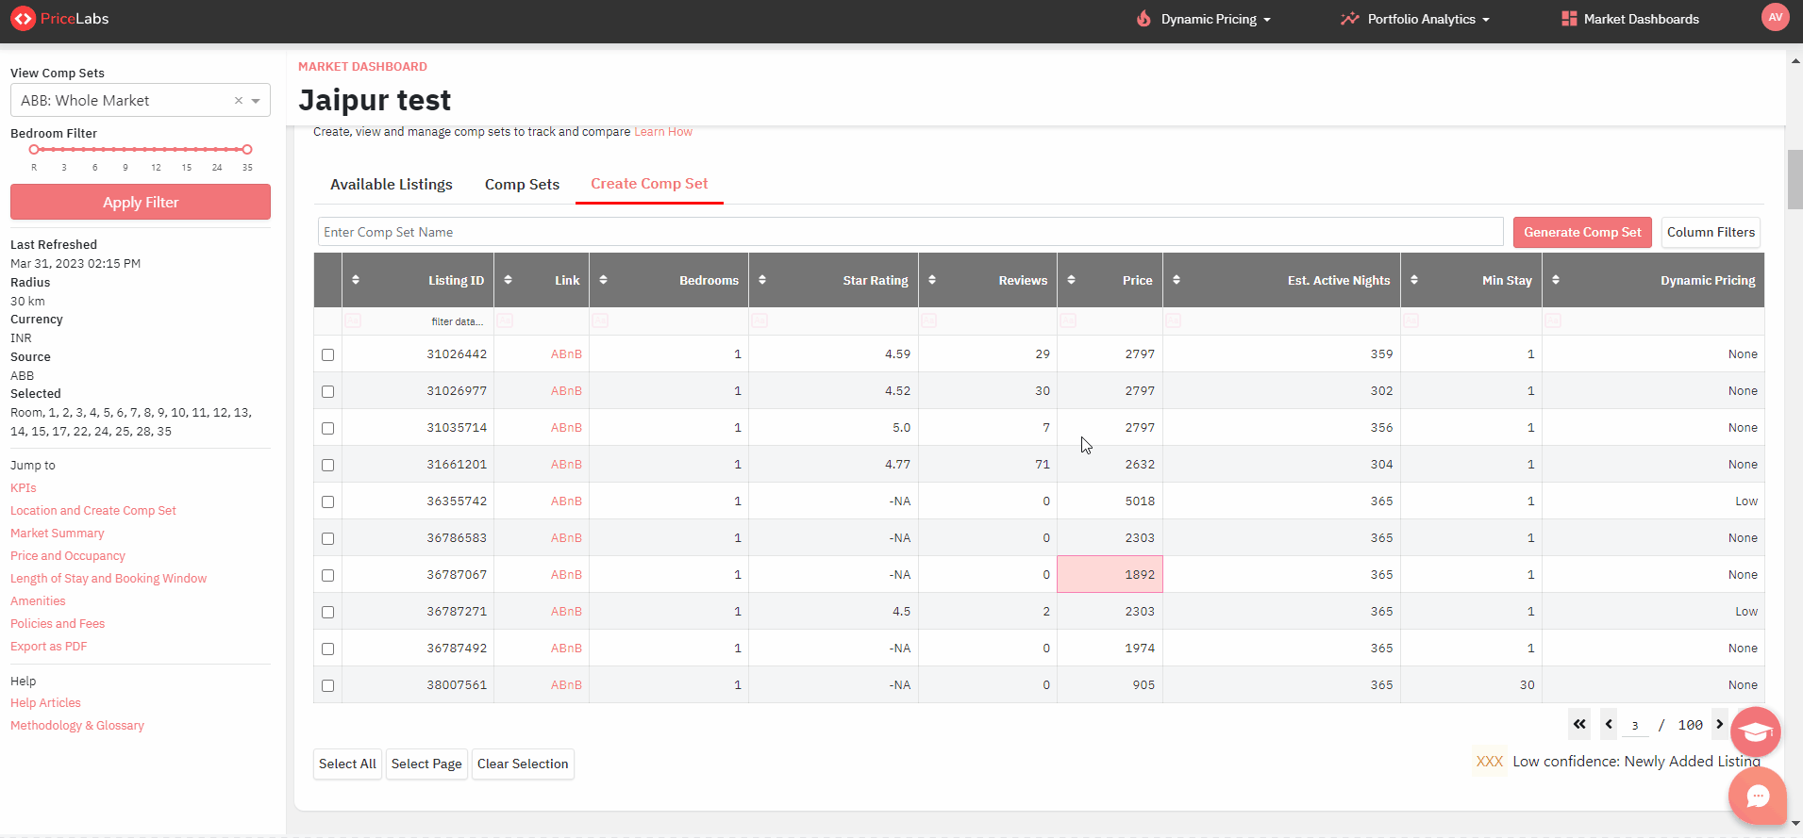
Task: Sort by Est. Active Nights arrows
Action: tap(1177, 280)
